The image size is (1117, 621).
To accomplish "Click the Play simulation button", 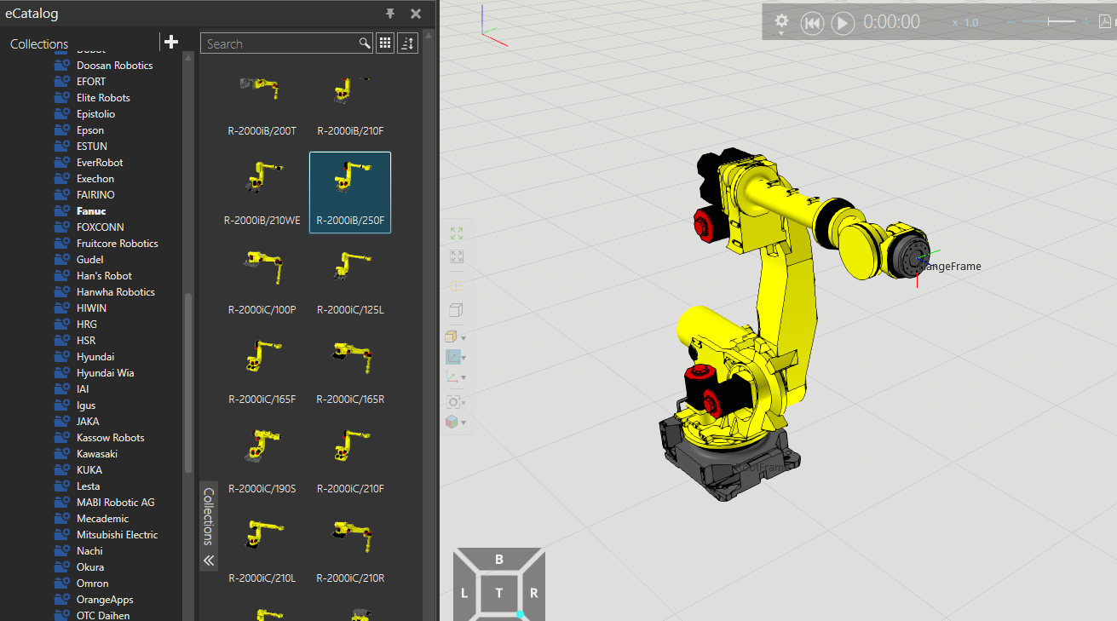I will tap(843, 23).
